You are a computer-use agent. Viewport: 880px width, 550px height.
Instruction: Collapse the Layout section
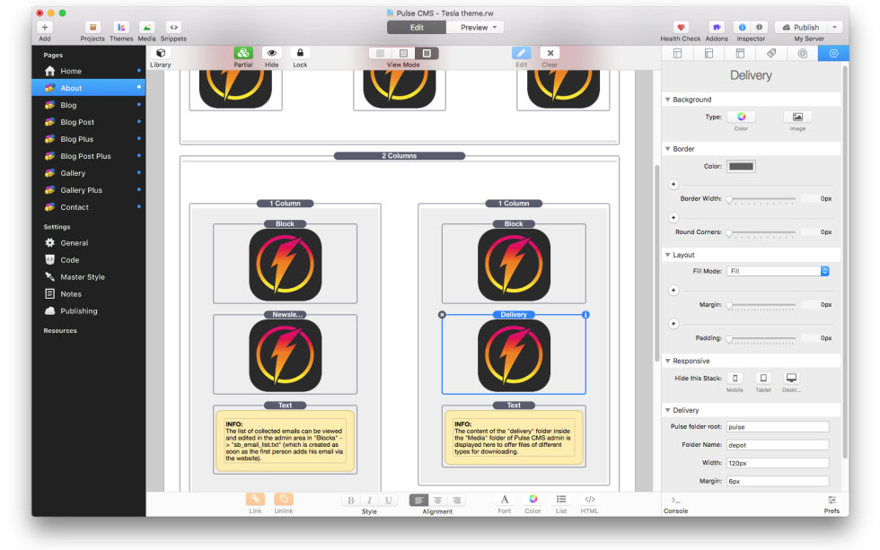668,255
